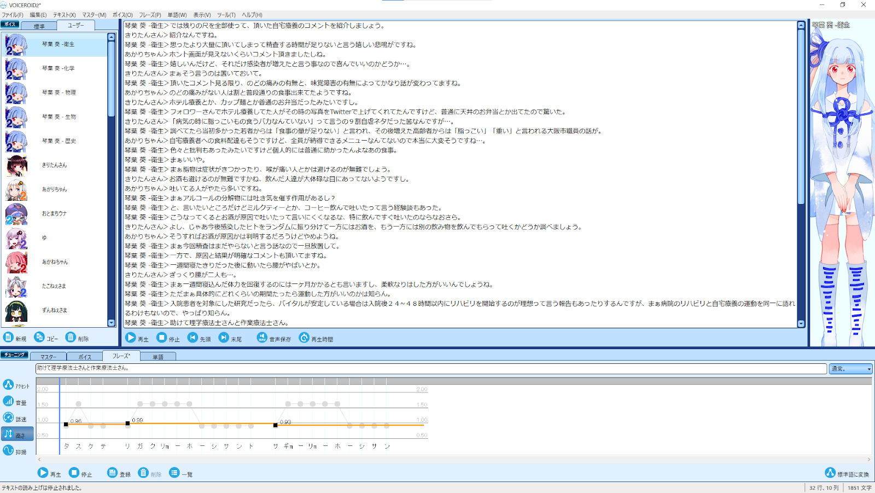This screenshot has height=493, width=875.
Task: Stop the phrase with 停止 in the tuning panel
Action: point(74,473)
